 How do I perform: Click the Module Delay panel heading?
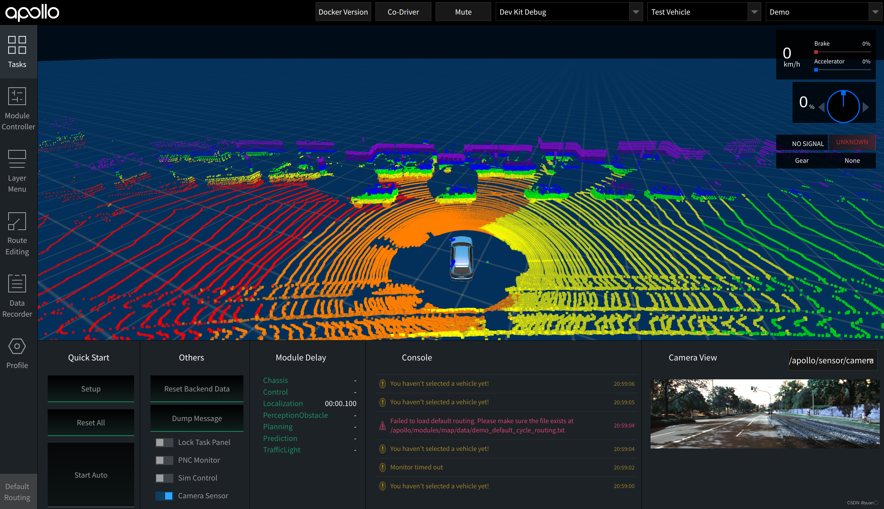click(x=301, y=358)
